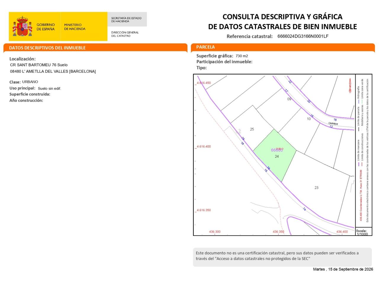
Task: Click cadastral reference 6666024DG3166N0001LF
Action: (303, 36)
